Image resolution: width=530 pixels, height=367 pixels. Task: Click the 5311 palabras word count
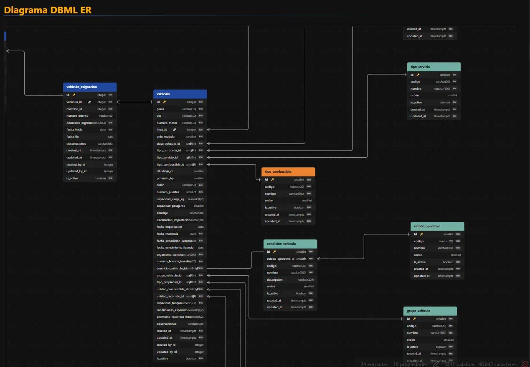(459, 364)
